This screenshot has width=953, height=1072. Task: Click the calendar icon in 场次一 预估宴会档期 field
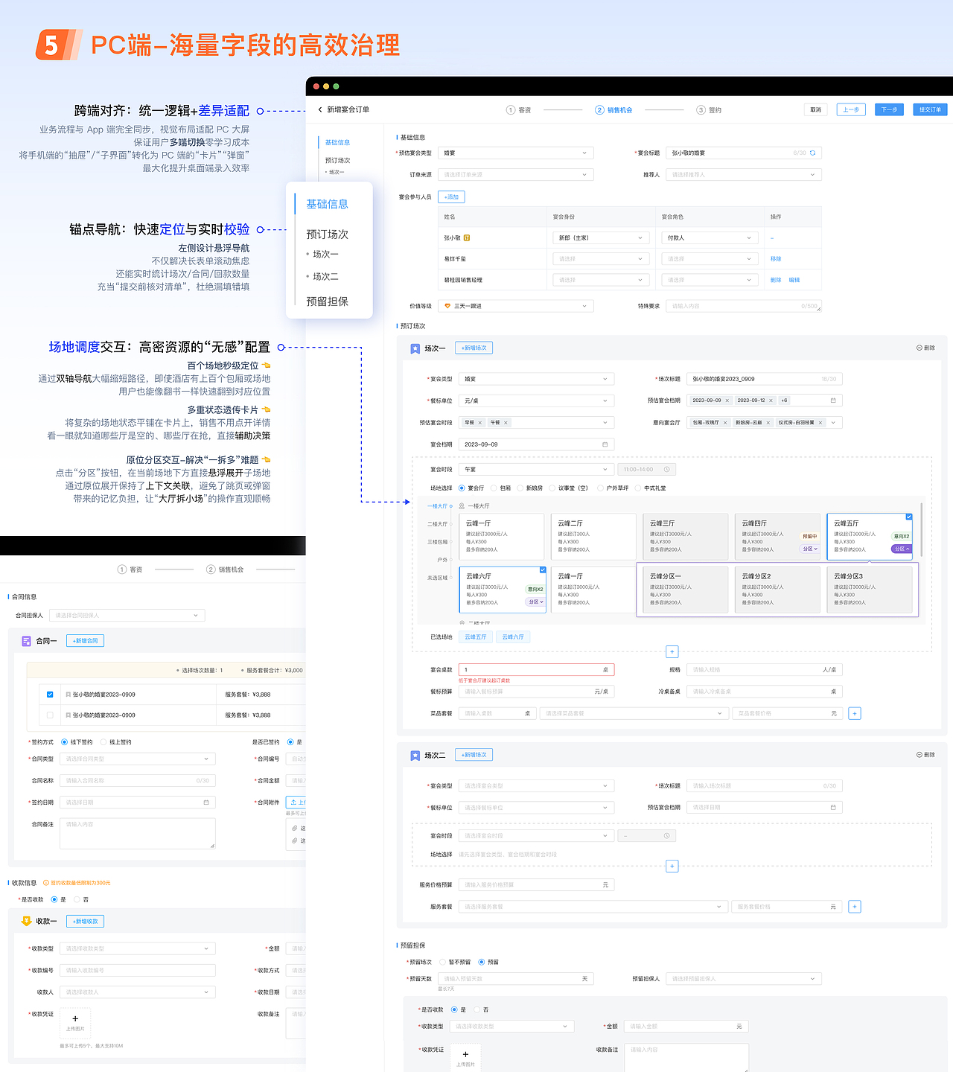pyautogui.click(x=833, y=401)
